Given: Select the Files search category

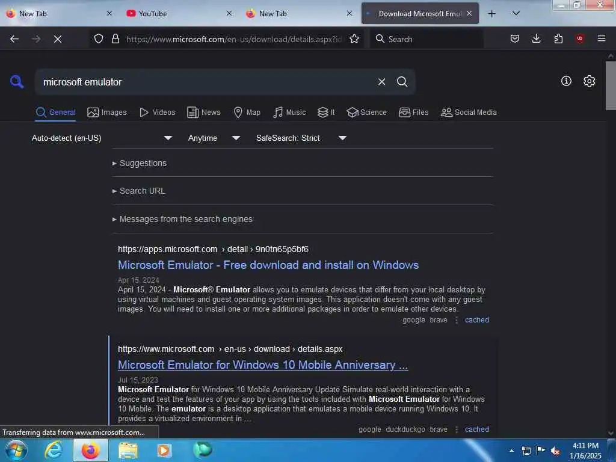Looking at the screenshot, I should click(x=413, y=112).
